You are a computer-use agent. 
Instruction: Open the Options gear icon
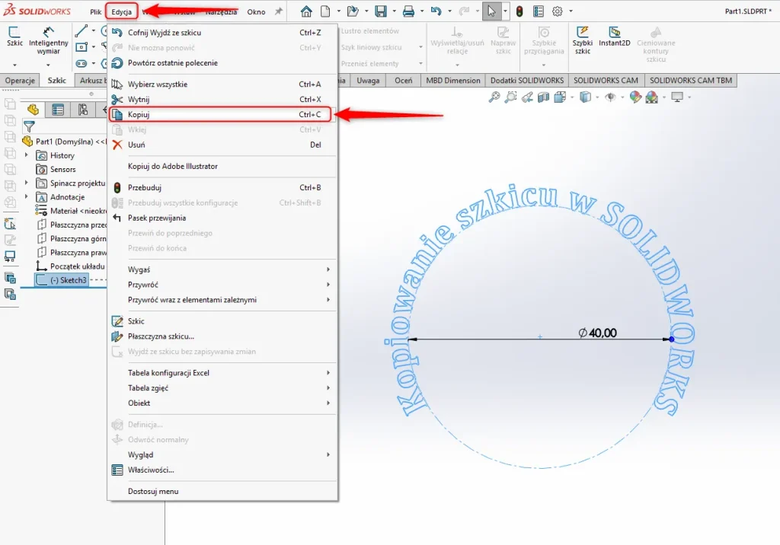(558, 11)
